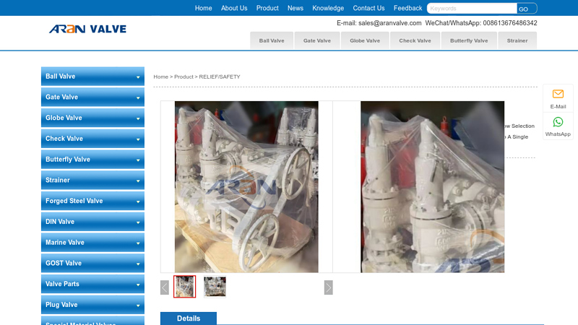Expand the Globe Valve sidebar arrow
Screen dimensions: 578x325
tap(138, 118)
